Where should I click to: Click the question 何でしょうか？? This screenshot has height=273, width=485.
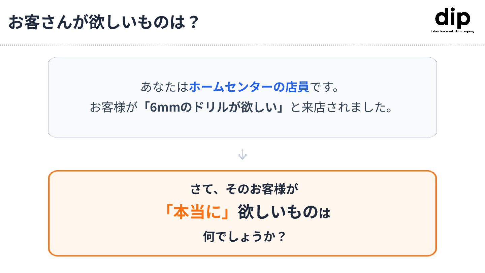point(245,237)
